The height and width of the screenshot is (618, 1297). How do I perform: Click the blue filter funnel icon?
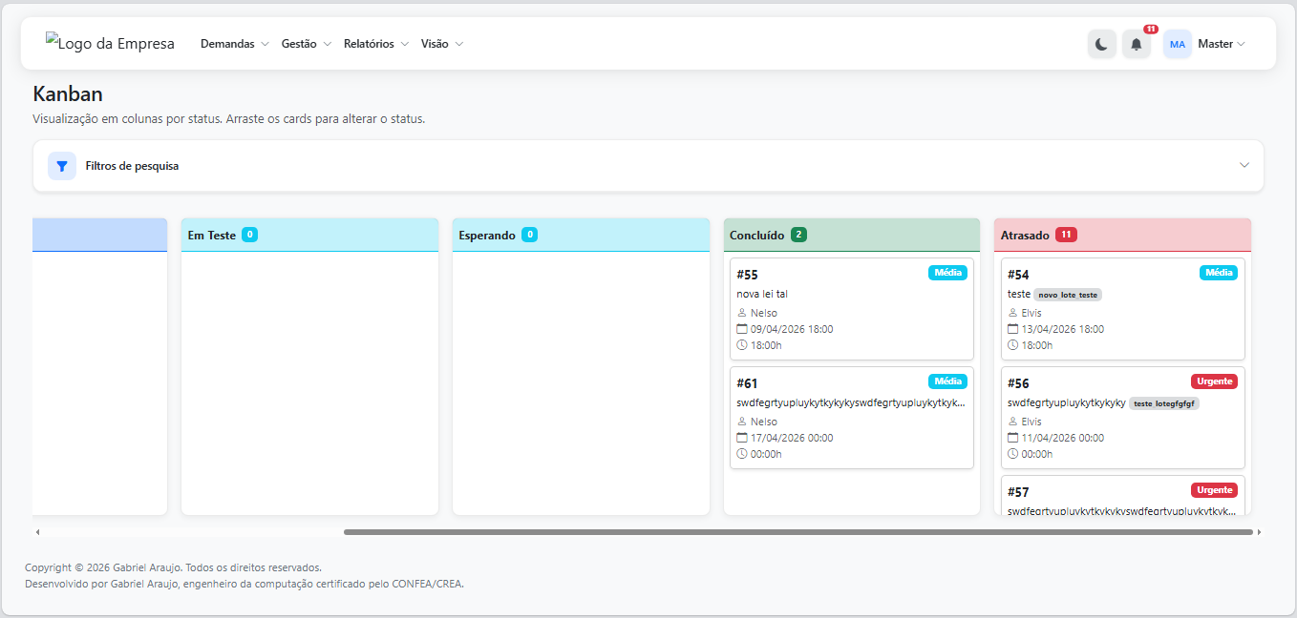62,166
